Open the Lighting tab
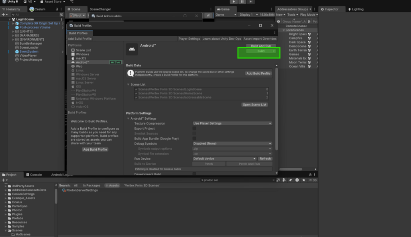Screen dimensions: 411x237 357,9
